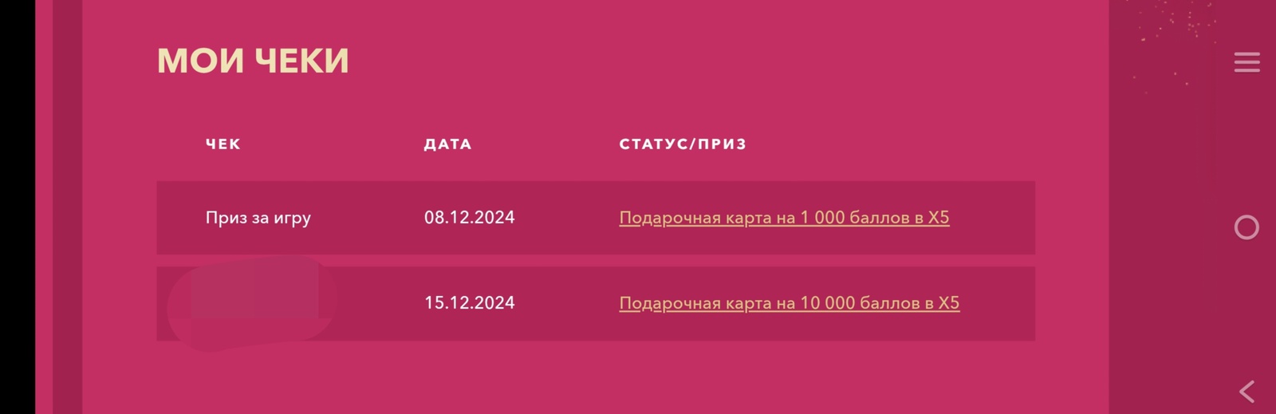Click the ЧЕК column header
Screen dimensions: 1276x414
pyautogui.click(x=223, y=144)
